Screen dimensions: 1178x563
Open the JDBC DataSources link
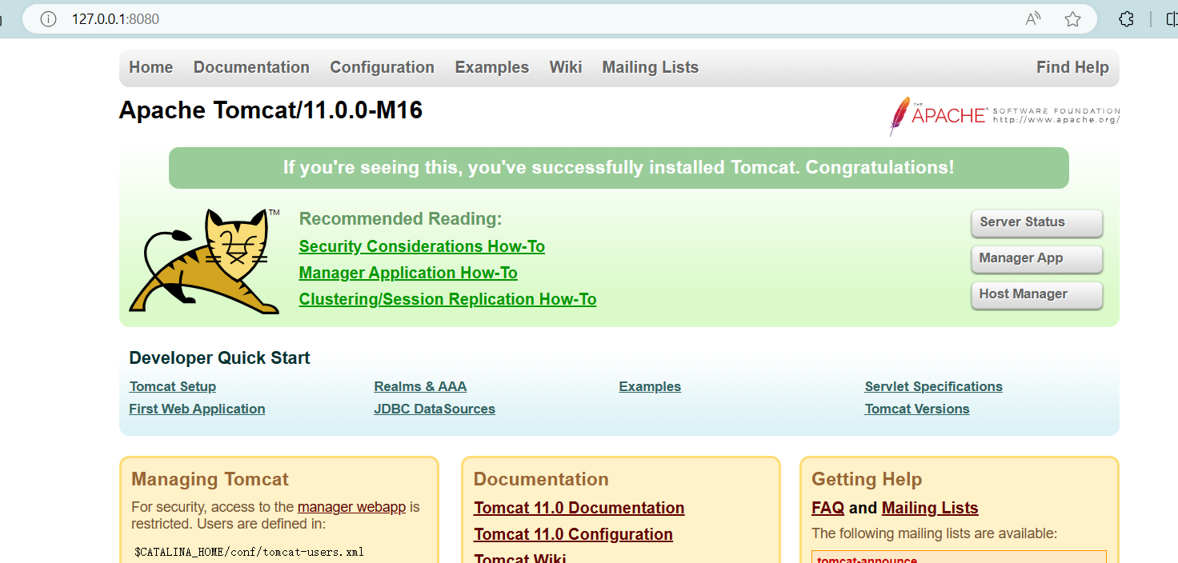[435, 409]
